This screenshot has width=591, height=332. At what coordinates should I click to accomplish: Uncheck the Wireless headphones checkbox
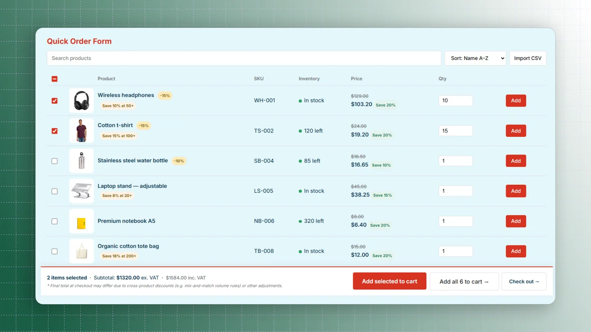[55, 101]
